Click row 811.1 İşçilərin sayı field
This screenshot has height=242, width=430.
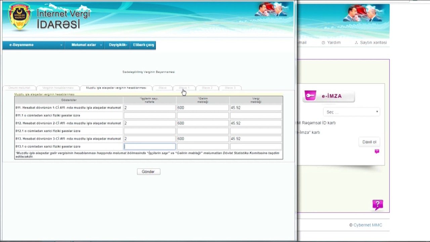149,116
